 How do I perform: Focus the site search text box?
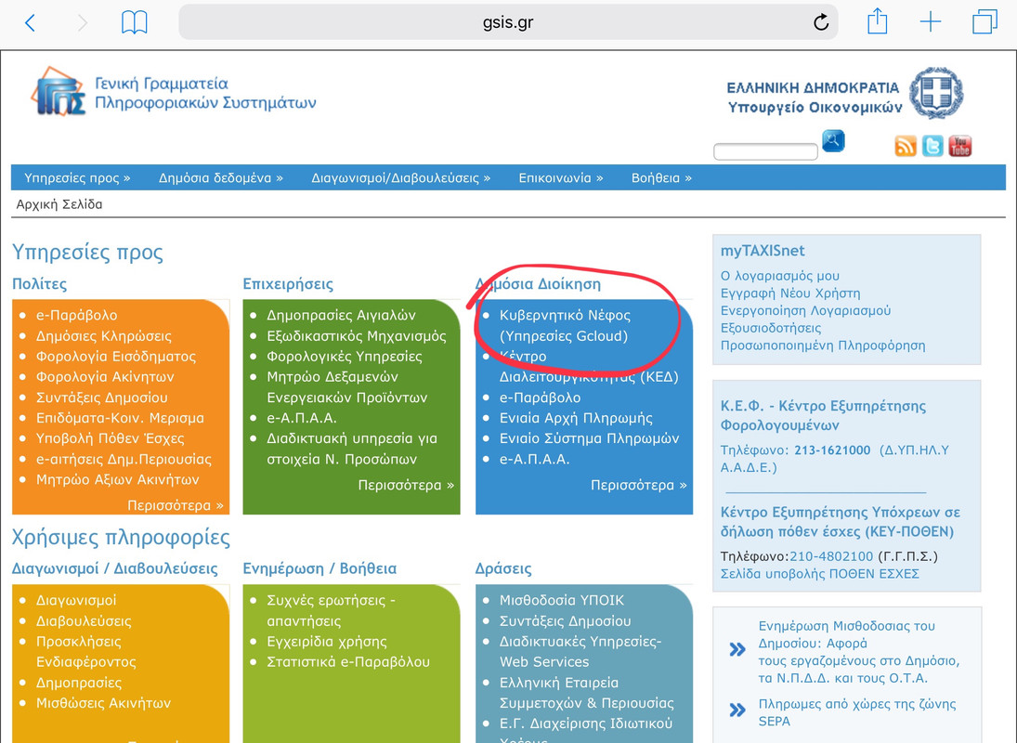(x=765, y=151)
